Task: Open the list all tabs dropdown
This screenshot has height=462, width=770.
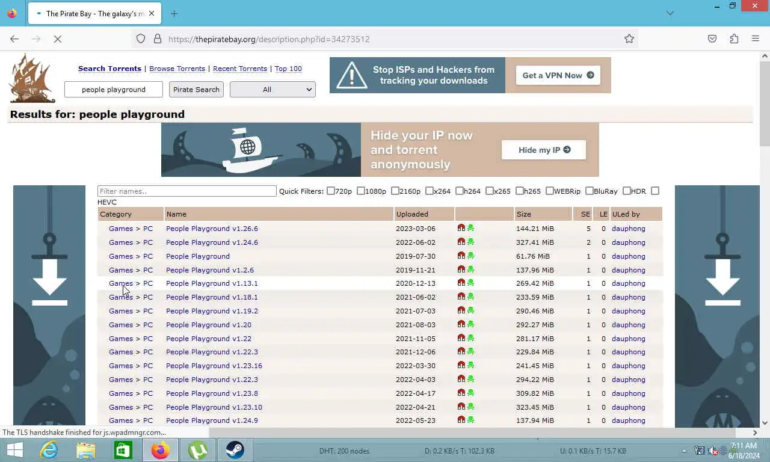Action: (x=670, y=13)
